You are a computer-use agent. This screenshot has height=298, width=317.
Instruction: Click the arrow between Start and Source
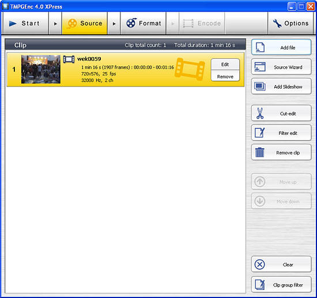coord(55,24)
